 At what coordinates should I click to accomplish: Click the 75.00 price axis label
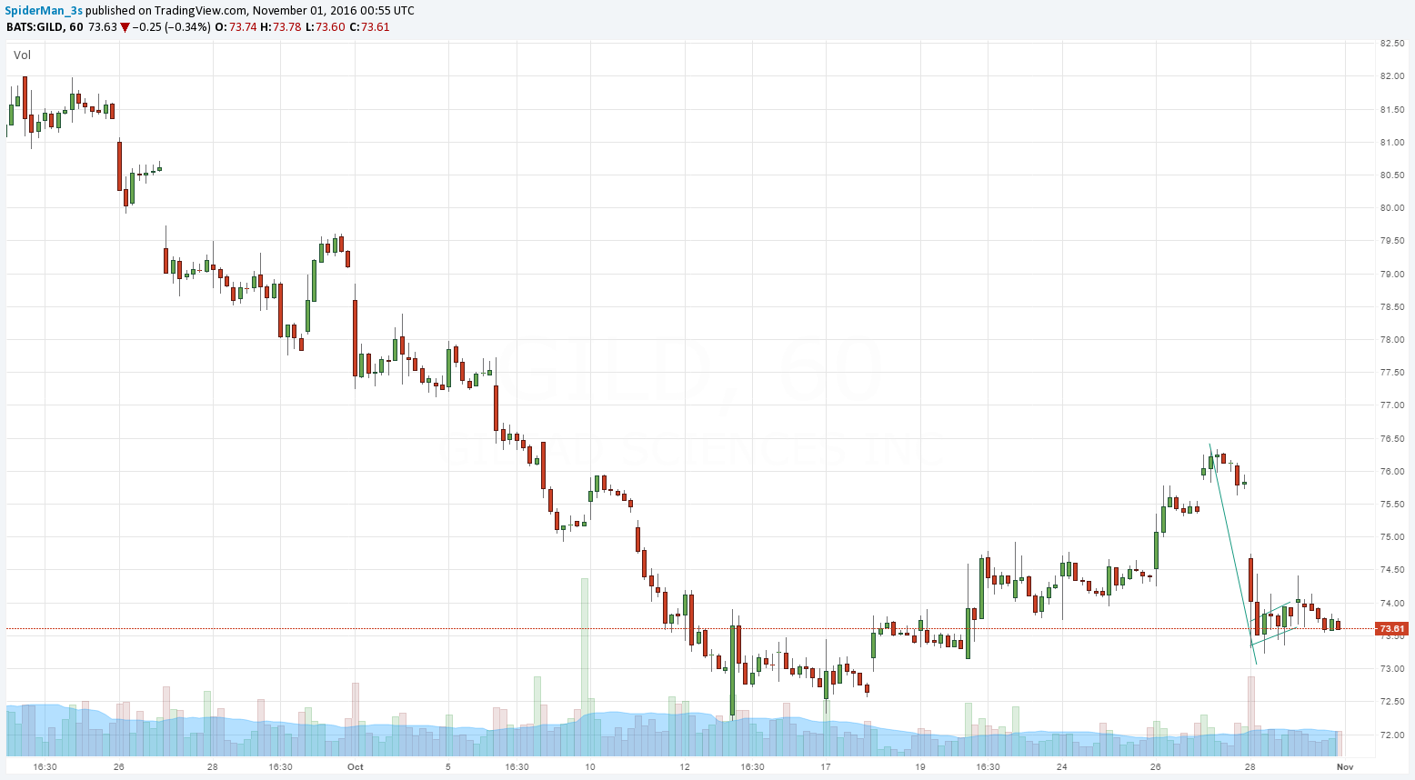[x=1391, y=537]
